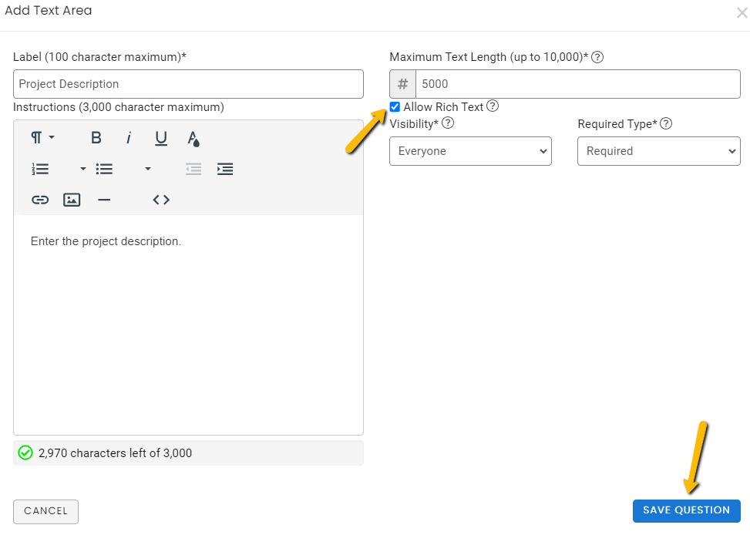
Task: Click the characters remaining green check icon
Action: [25, 453]
